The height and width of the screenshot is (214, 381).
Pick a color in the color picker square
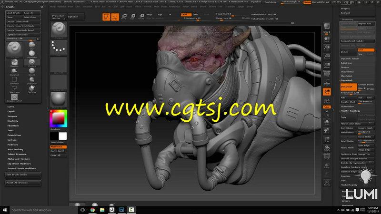[59, 118]
